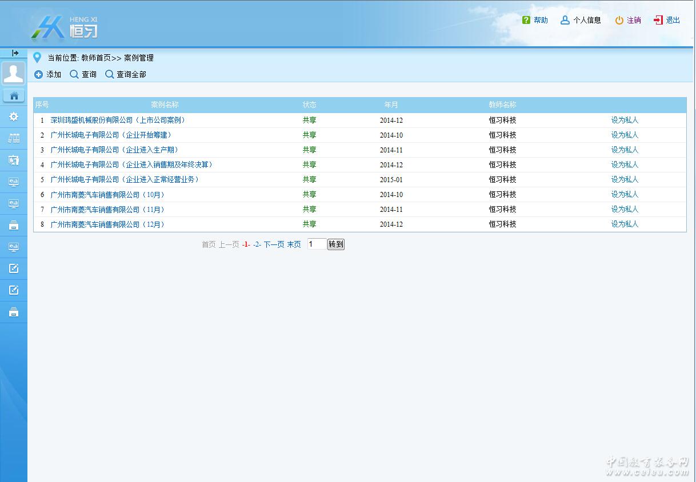Click the 注销 logout power icon
The image size is (696, 482).
619,21
